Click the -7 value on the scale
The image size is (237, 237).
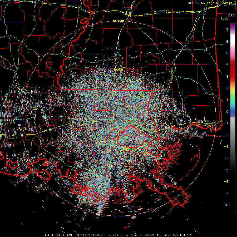[226, 193]
